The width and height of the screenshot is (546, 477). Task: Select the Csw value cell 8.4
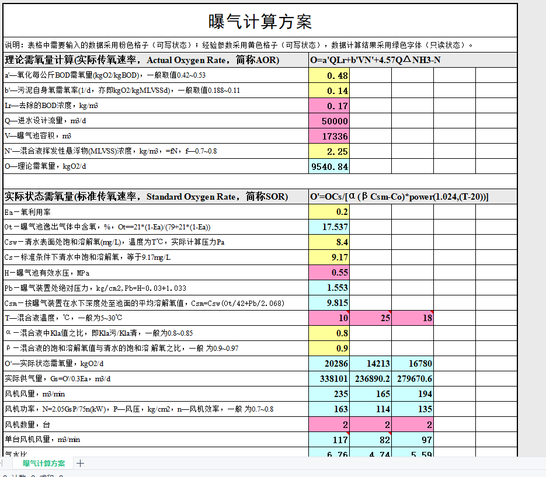pos(329,242)
